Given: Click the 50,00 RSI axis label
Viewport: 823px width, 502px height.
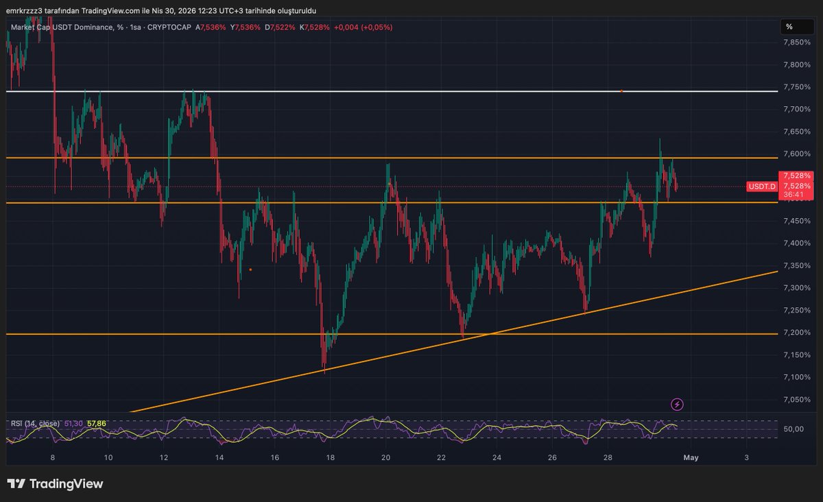Looking at the screenshot, I should tap(794, 429).
